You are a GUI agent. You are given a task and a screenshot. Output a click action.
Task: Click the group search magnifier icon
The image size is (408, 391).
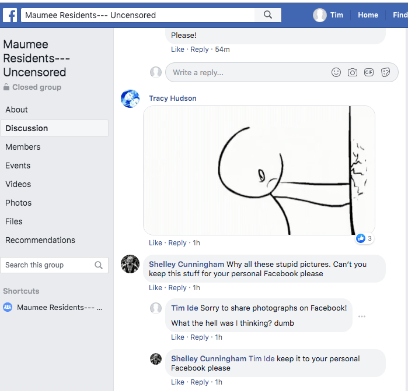(x=99, y=265)
